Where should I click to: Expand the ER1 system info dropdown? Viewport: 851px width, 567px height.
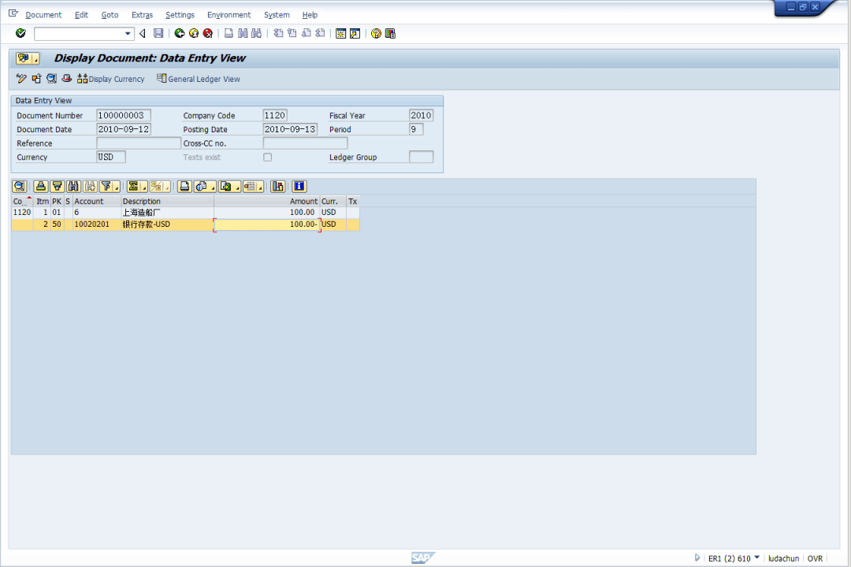tap(757, 558)
